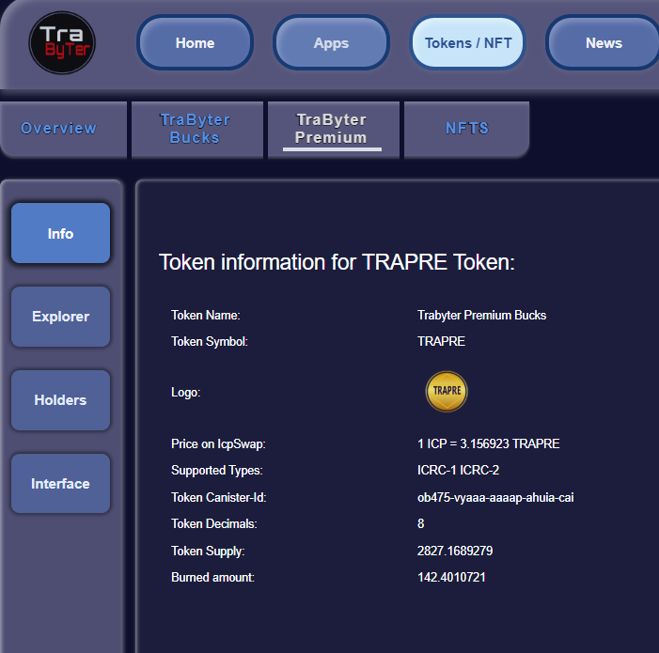The width and height of the screenshot is (659, 653).
Task: Click the heading 'Token information for TRAPRE Token:'
Action: click(x=337, y=262)
